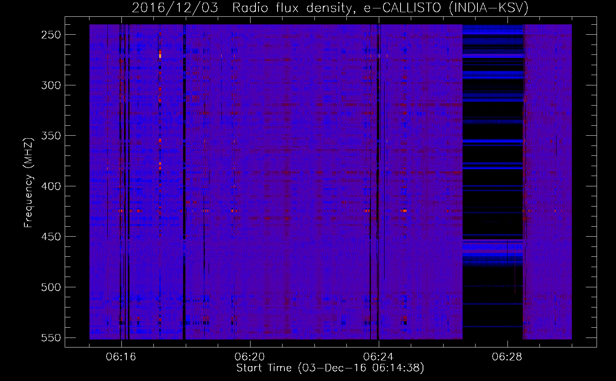Click the Frequency (MHZ) axis label
Viewport: 616px width, 381px height.
(29, 183)
